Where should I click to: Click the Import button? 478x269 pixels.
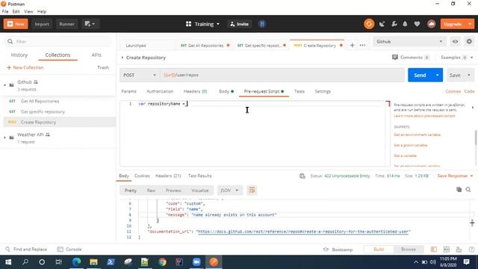pyautogui.click(x=42, y=24)
